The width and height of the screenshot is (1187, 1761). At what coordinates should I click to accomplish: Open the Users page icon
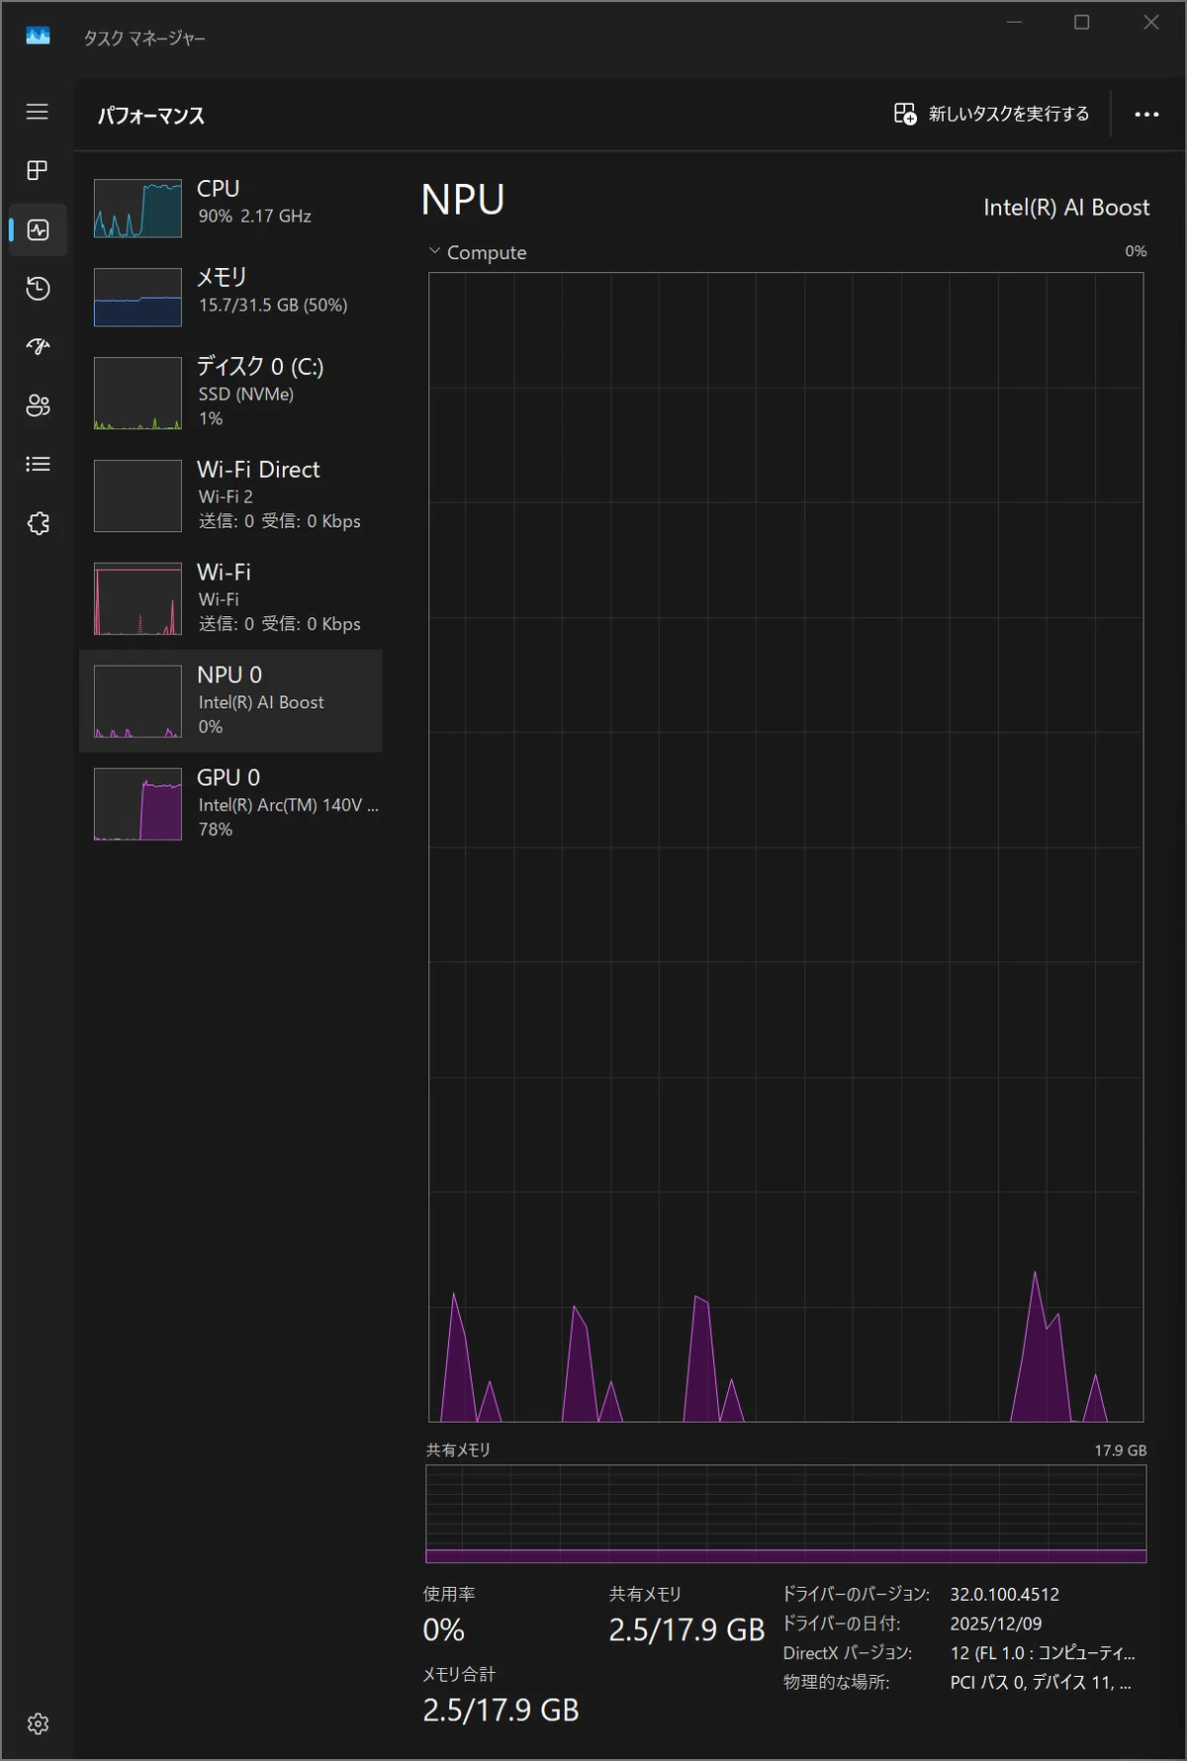point(38,405)
